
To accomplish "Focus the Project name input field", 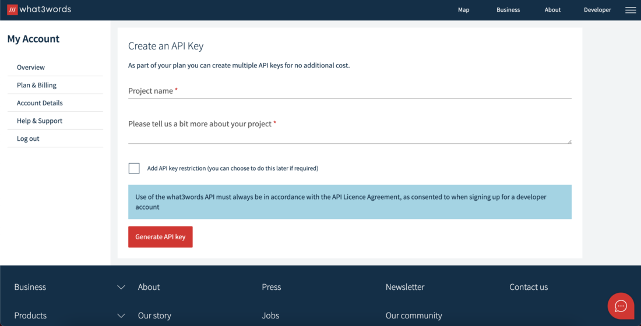I will coord(350,91).
